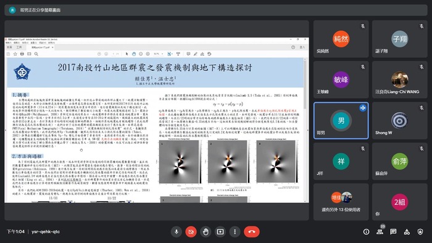Image resolution: width=432 pixels, height=243 pixels.
Task: Select the Liang-Chi WANG participant tile
Action: [400, 80]
